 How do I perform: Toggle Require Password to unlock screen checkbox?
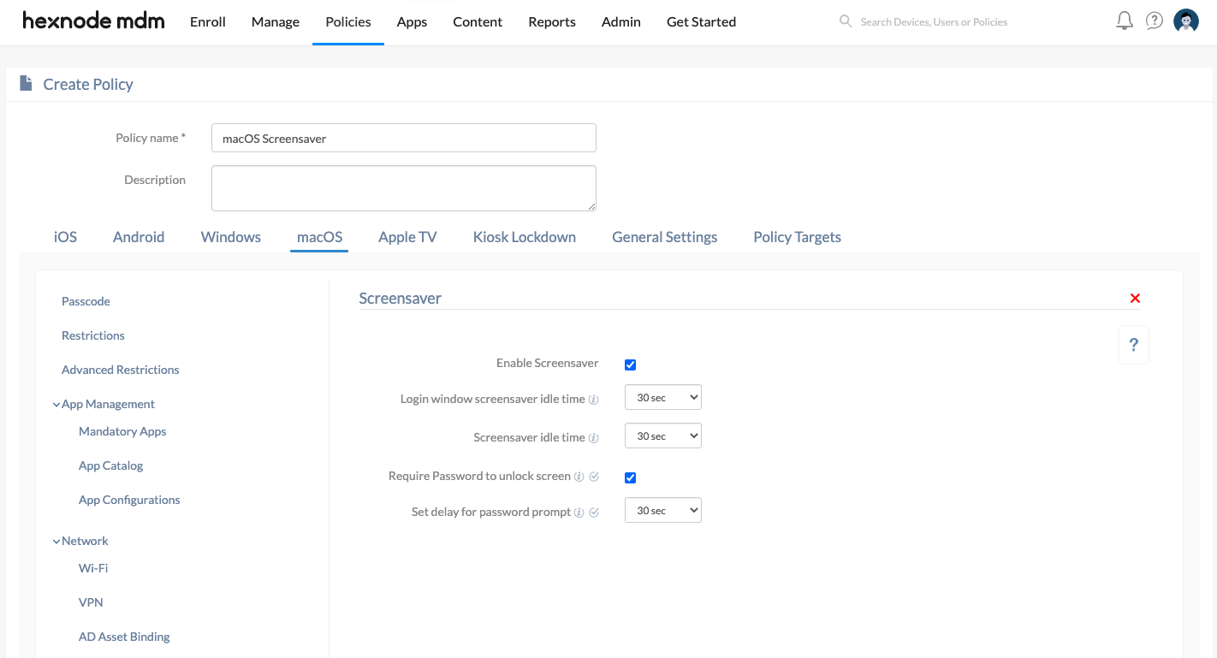pyautogui.click(x=630, y=477)
